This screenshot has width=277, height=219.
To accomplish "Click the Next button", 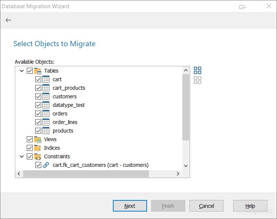I will click(130, 206).
